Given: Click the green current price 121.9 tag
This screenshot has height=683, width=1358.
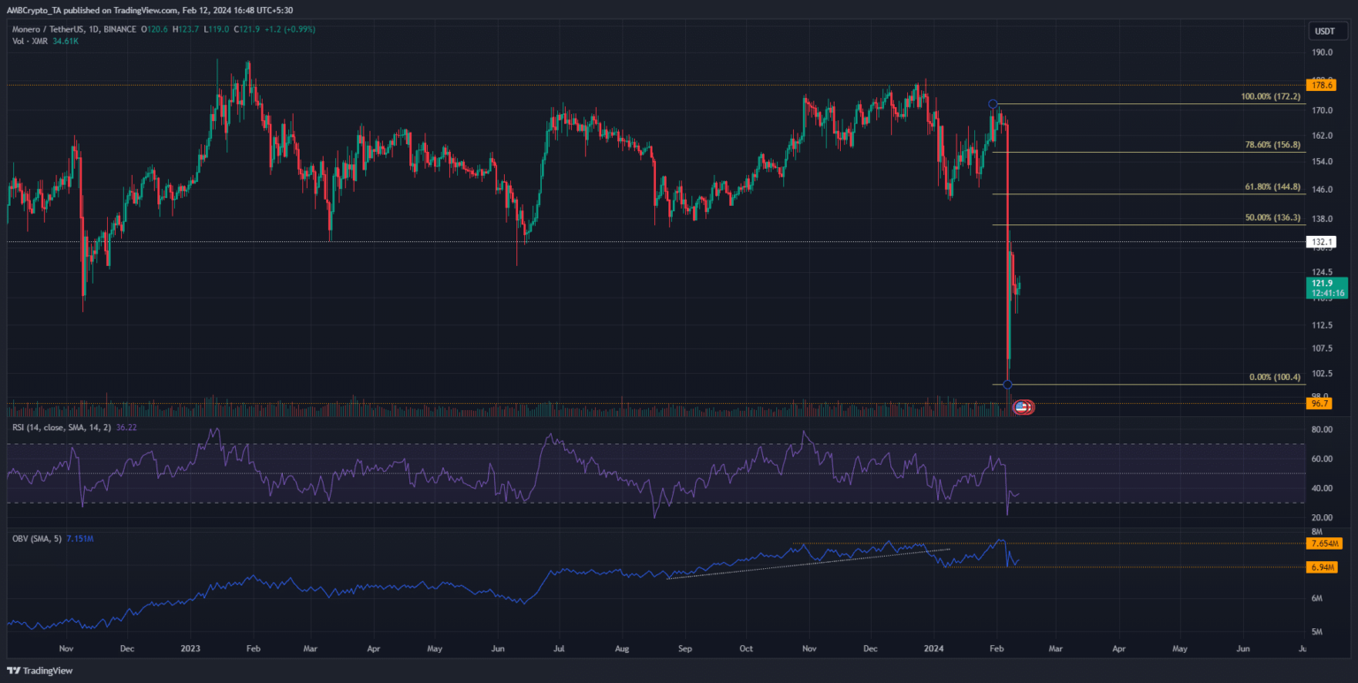Looking at the screenshot, I should [1325, 287].
